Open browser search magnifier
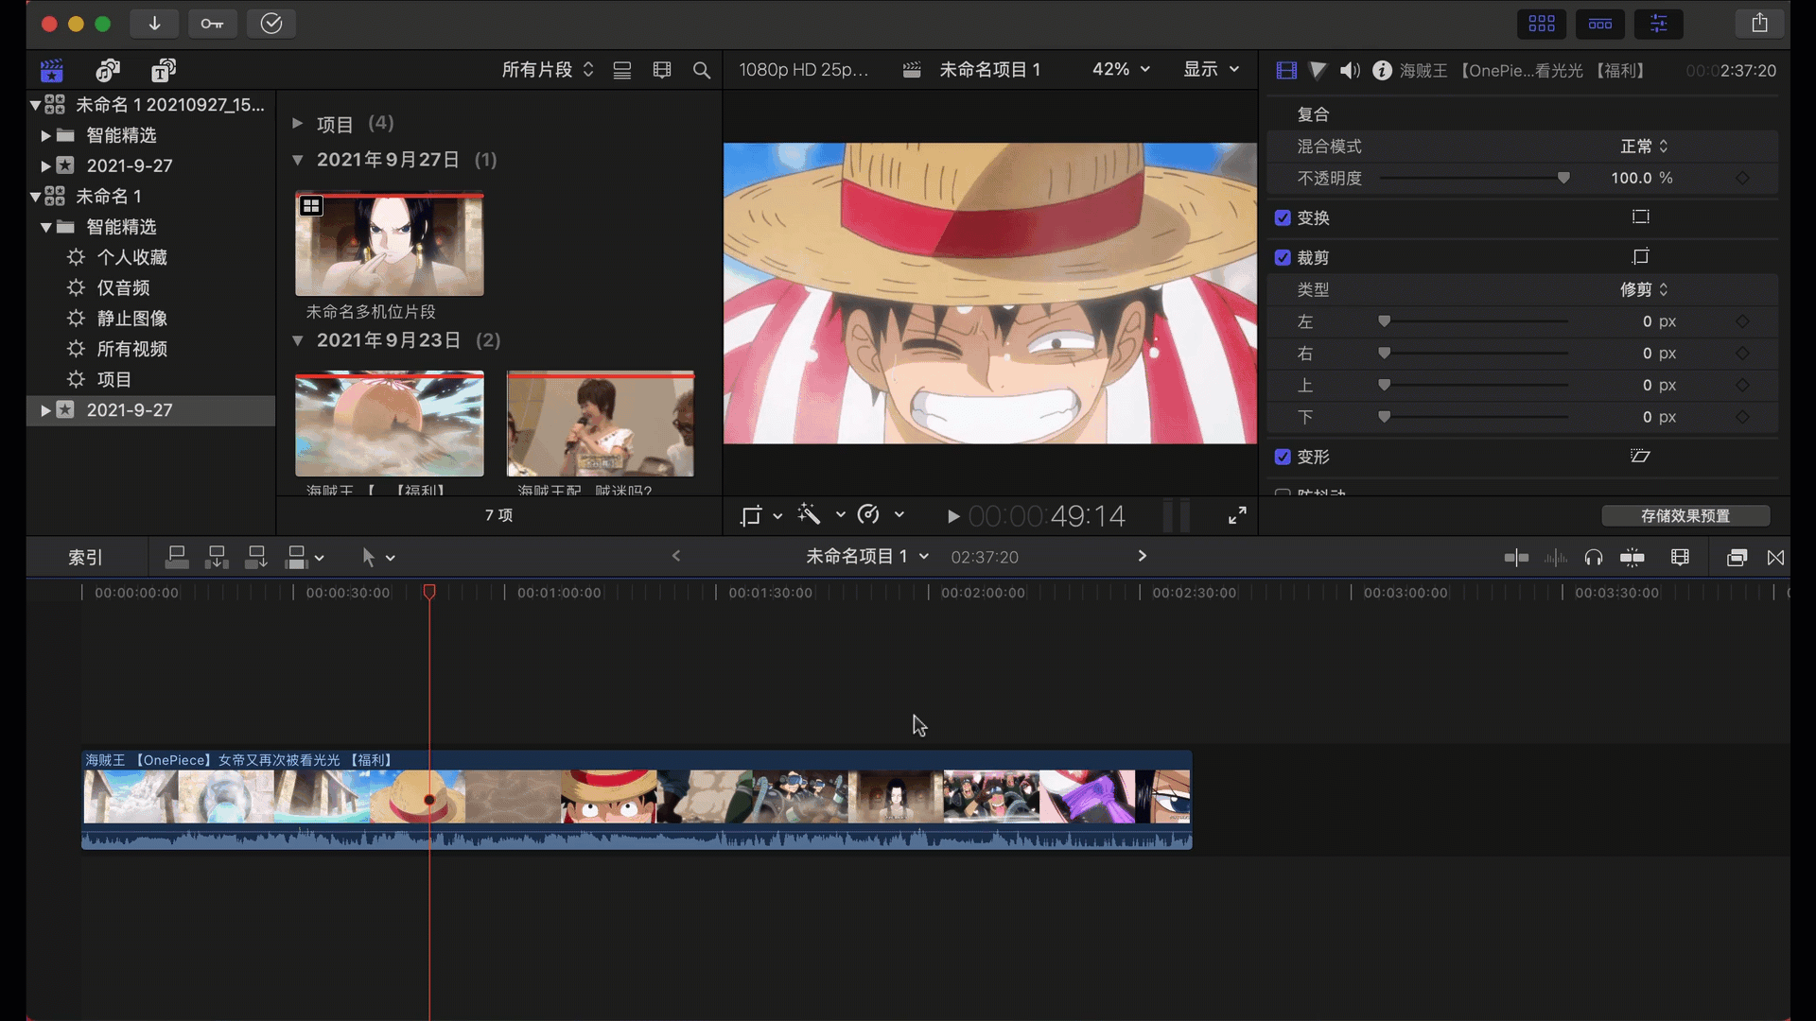 (x=702, y=70)
